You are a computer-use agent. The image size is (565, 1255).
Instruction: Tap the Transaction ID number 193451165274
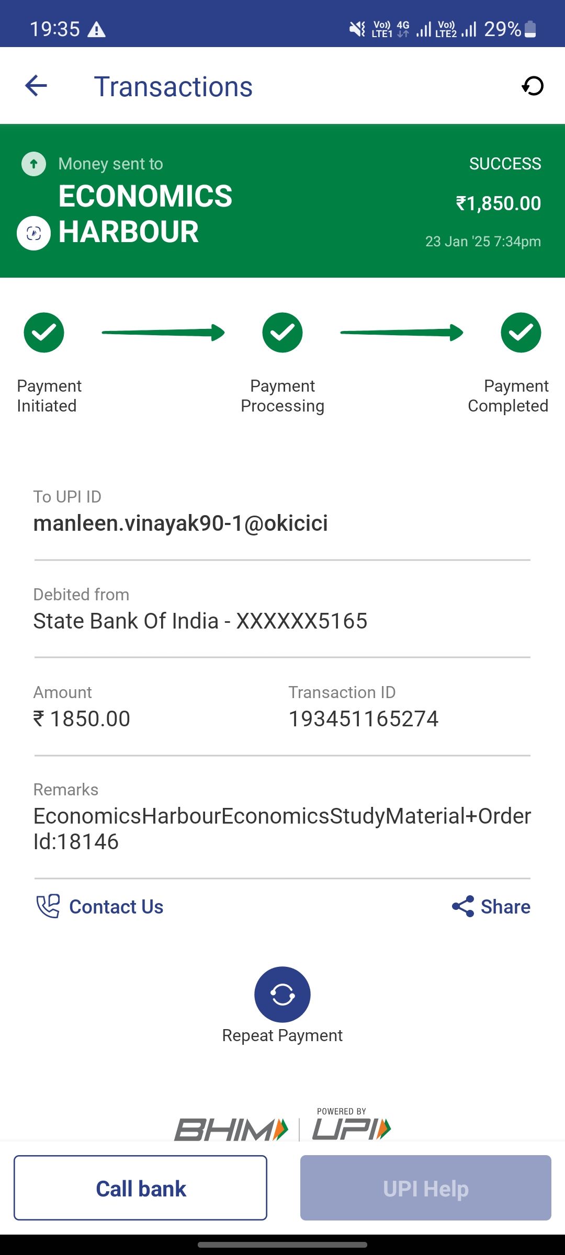[363, 719]
